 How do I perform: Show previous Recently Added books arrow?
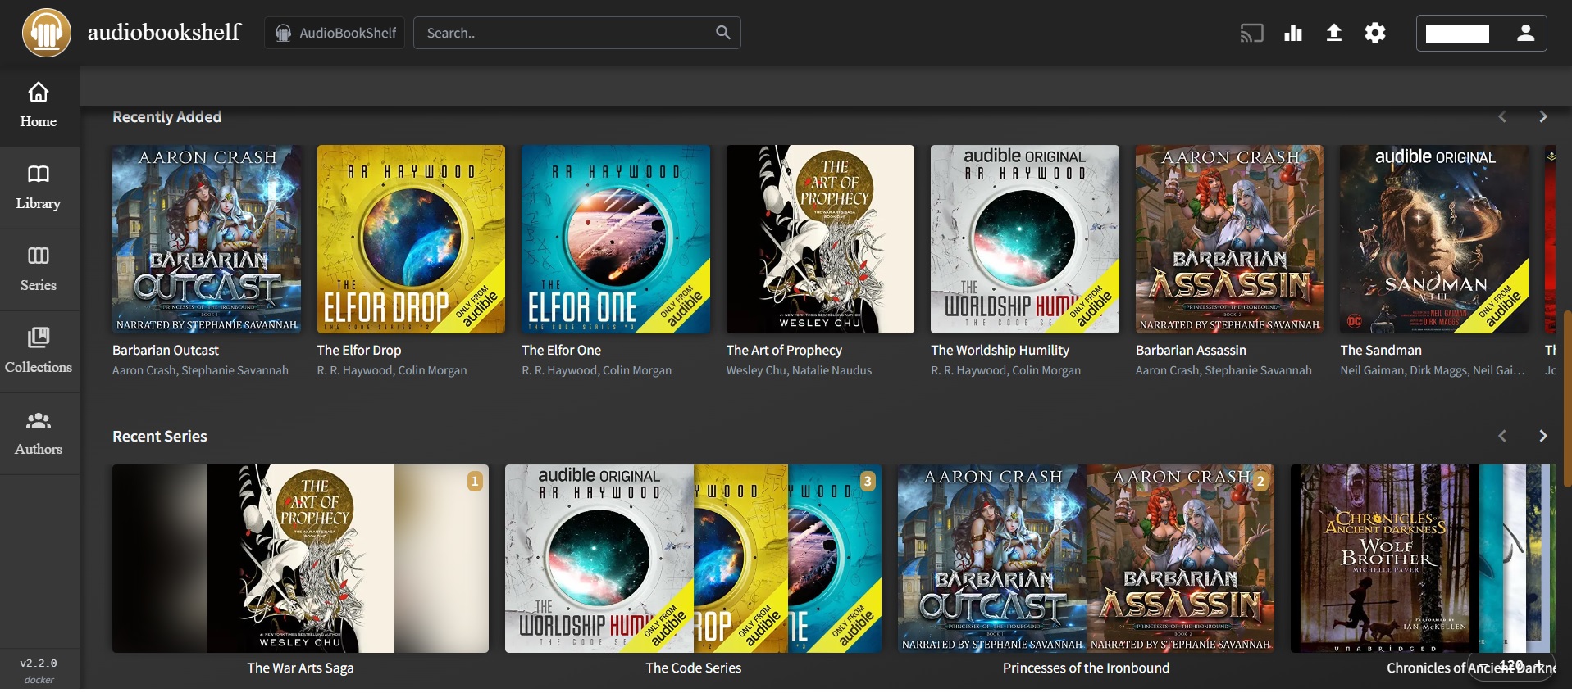click(x=1502, y=117)
